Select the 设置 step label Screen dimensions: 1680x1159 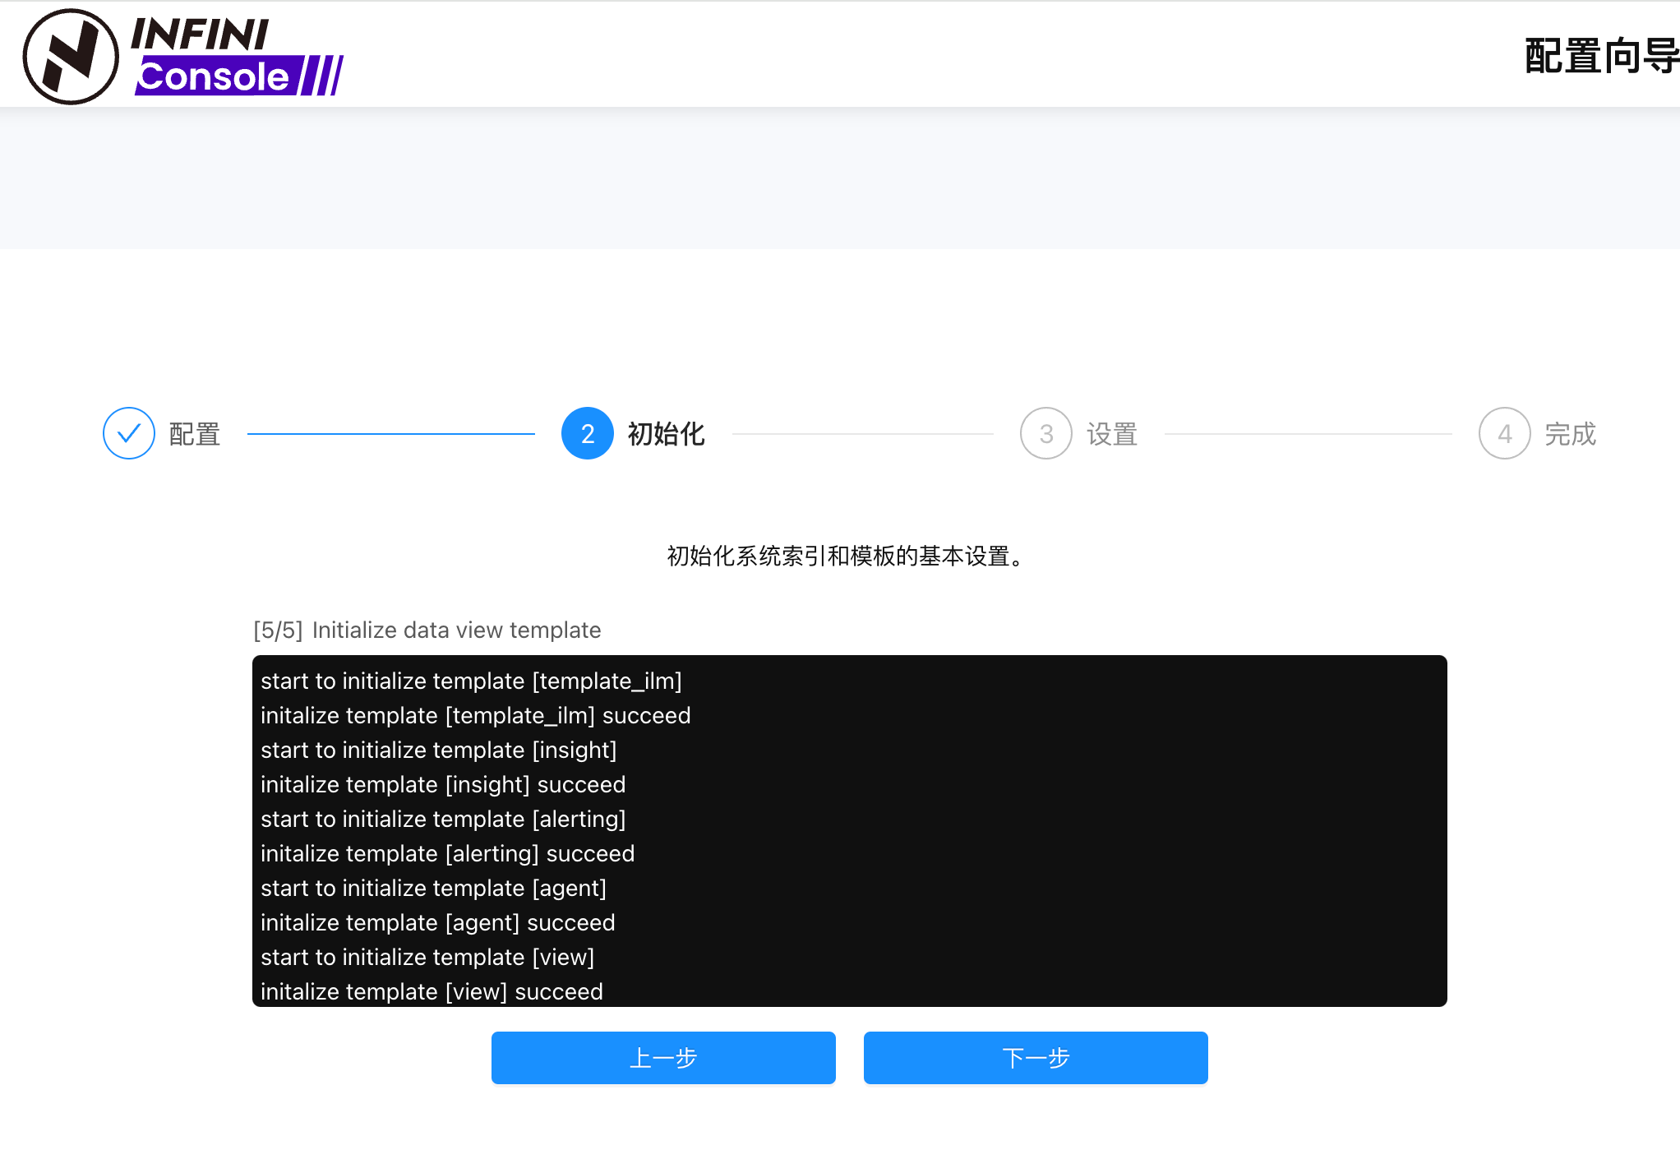(1112, 434)
